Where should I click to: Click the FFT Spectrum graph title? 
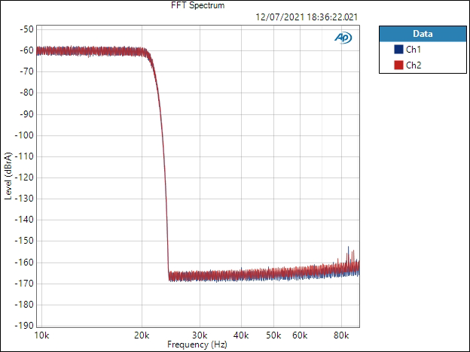(197, 5)
